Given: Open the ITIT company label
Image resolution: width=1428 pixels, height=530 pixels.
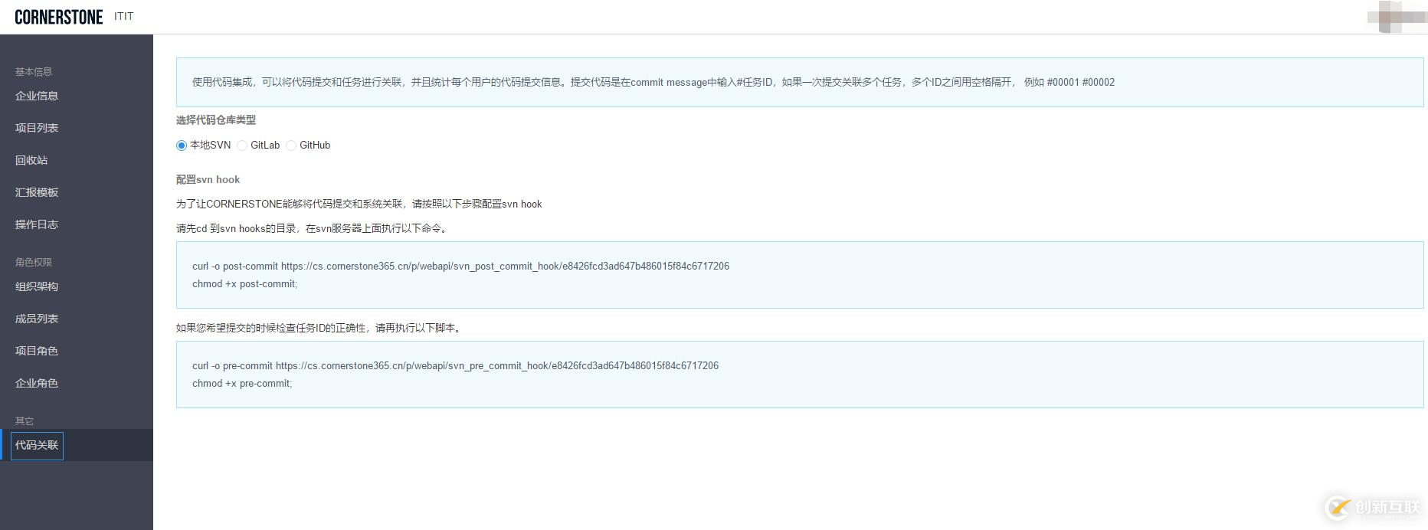Looking at the screenshot, I should [x=124, y=17].
